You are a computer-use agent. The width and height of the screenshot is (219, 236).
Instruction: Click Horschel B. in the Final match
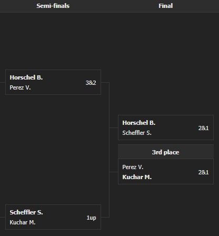pos(139,123)
